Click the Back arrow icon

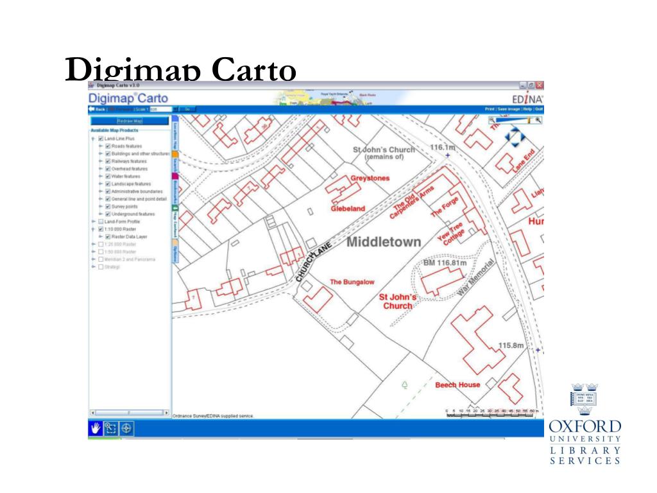91,109
